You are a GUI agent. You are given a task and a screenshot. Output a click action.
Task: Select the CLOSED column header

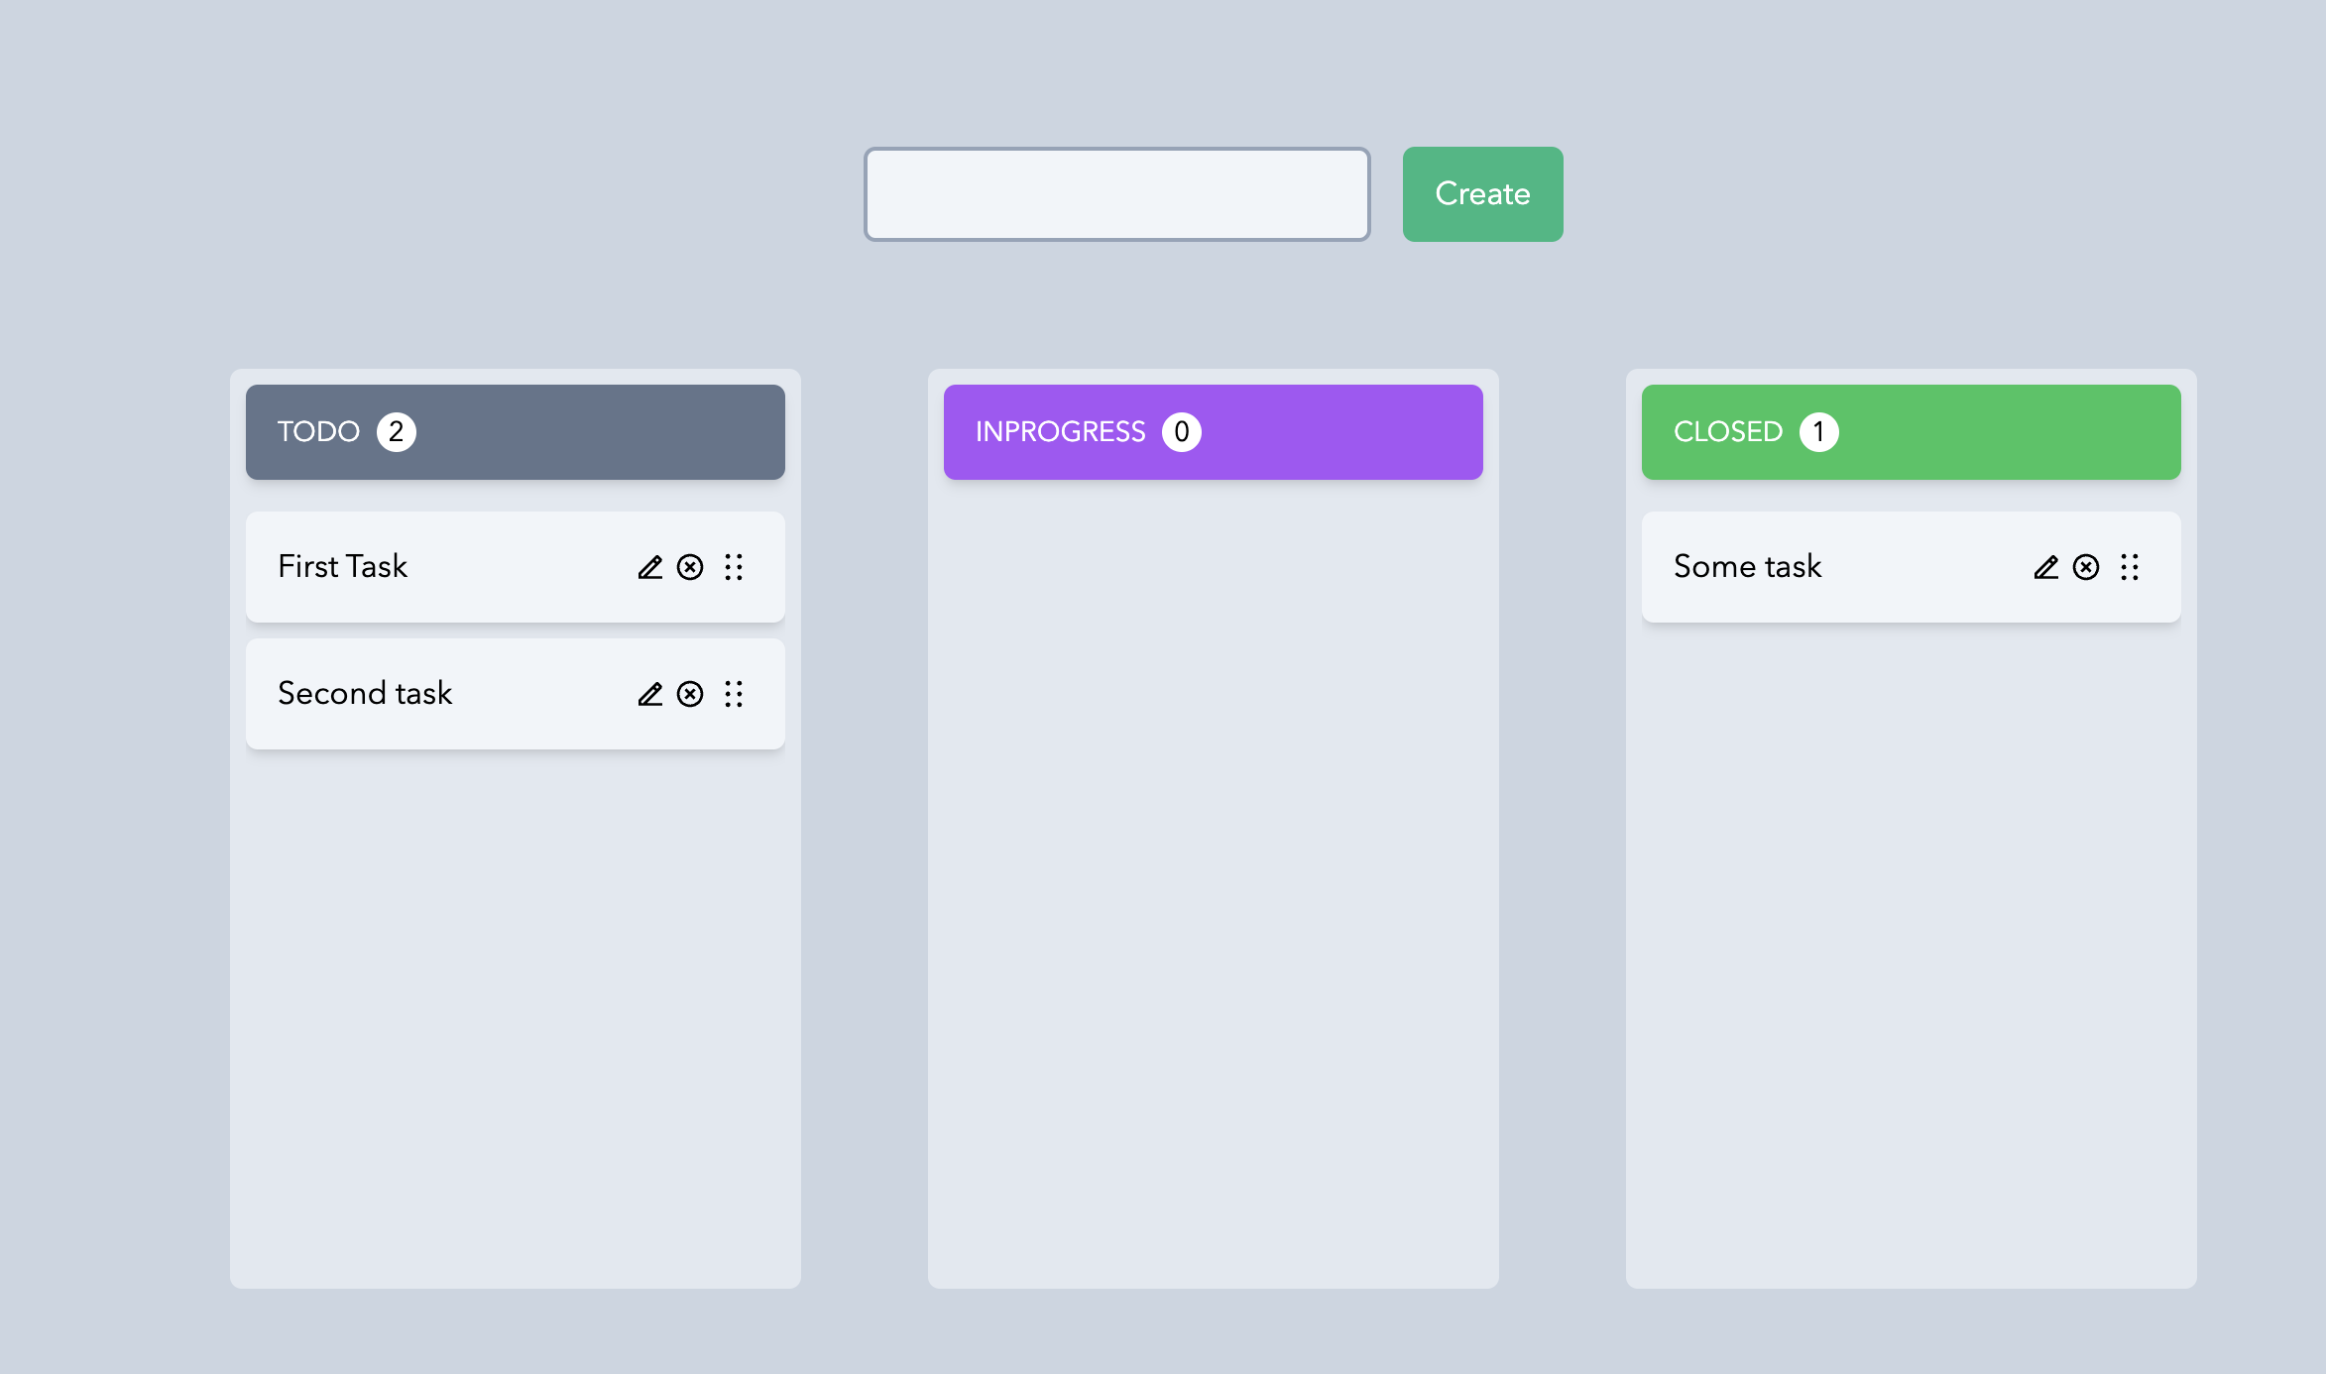point(1912,432)
